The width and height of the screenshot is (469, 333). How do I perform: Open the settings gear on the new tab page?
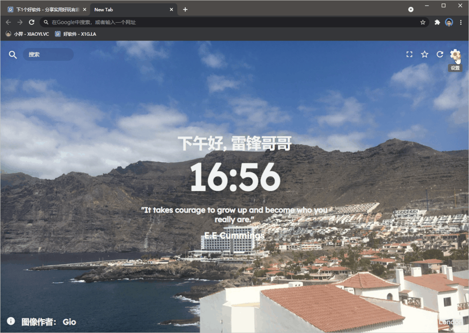[x=455, y=54]
